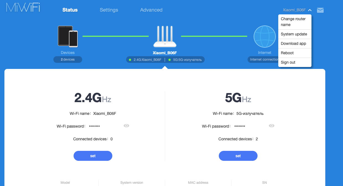Screen dimensions: 343x186
Task: Reveal the 5G Wi-Fi password
Action: point(272,126)
